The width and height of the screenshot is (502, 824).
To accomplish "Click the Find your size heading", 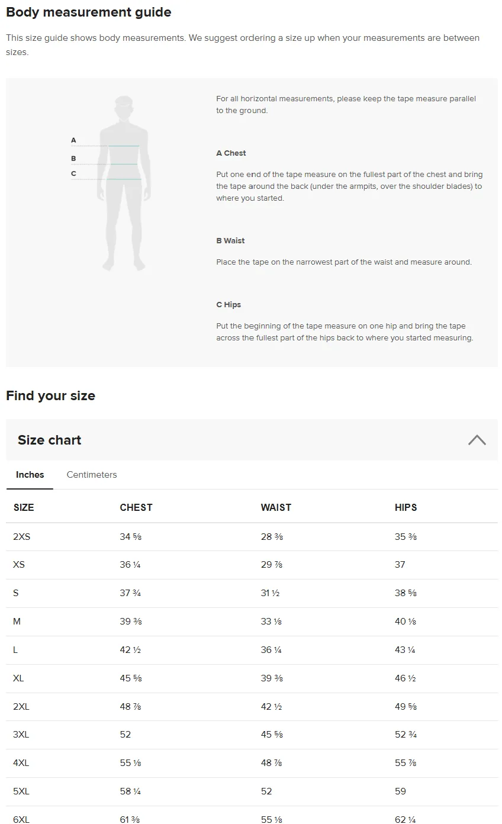I will pos(50,395).
